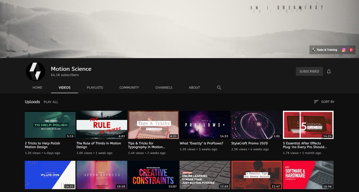
Task: Click title The Rule of Thirds in Motion Design
Action: [99, 145]
